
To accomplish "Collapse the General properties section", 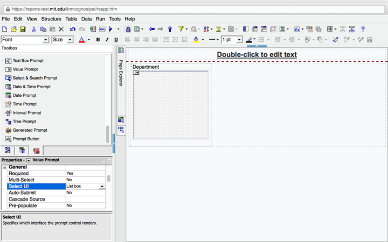I will (4, 167).
